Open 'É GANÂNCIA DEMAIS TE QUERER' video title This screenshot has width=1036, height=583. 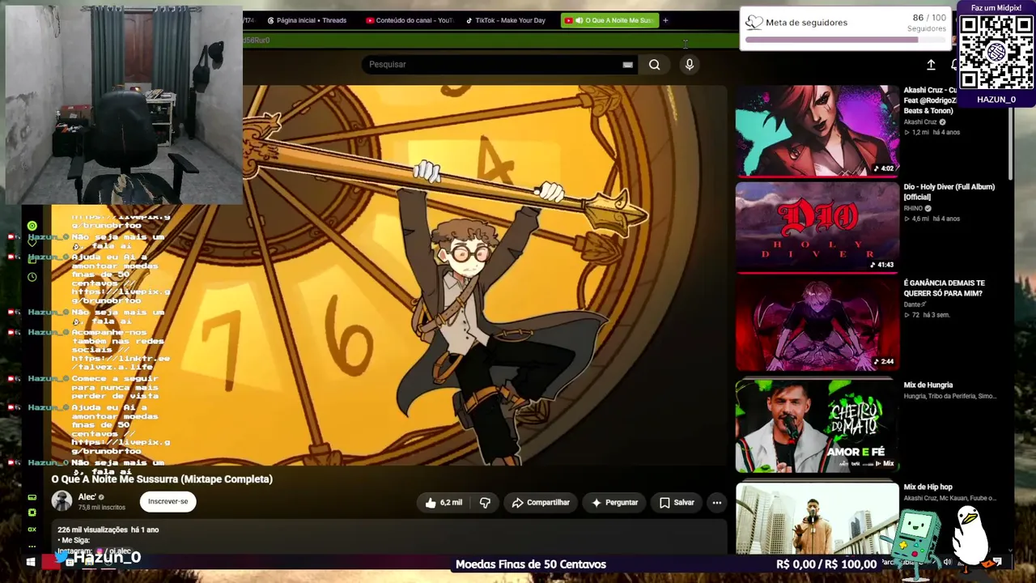[944, 288]
